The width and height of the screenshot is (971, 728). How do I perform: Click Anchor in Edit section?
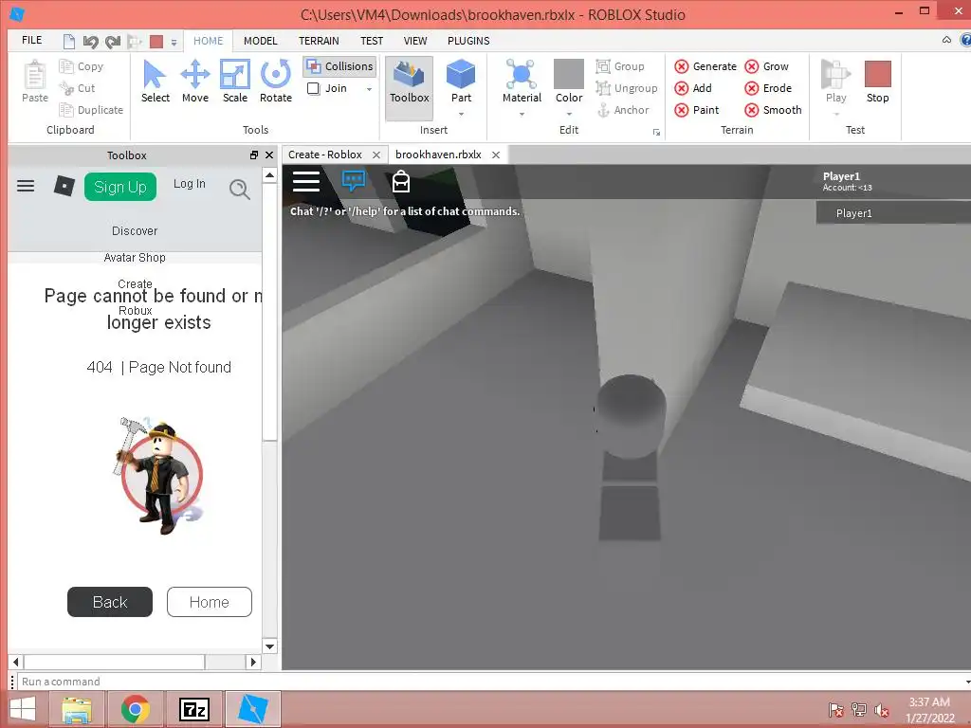(x=622, y=110)
